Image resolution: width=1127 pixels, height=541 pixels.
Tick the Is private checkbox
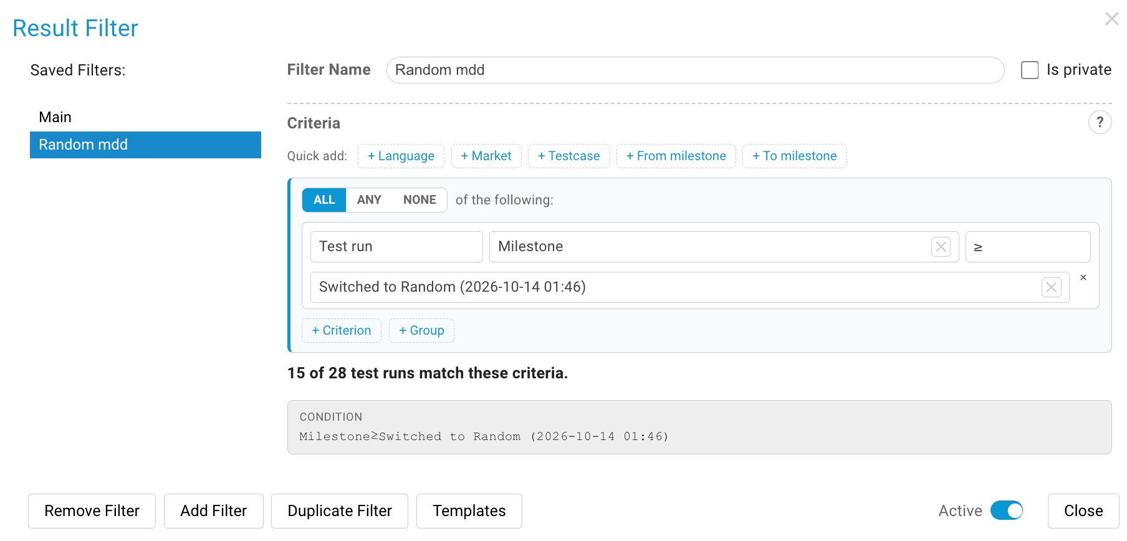1030,70
